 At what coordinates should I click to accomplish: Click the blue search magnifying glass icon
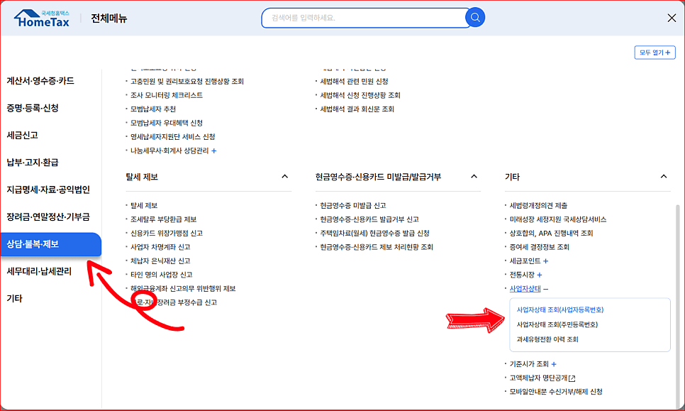click(x=474, y=17)
